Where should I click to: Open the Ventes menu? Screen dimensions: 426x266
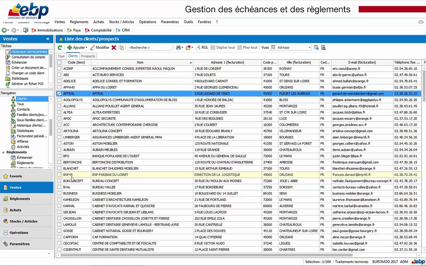[60, 22]
